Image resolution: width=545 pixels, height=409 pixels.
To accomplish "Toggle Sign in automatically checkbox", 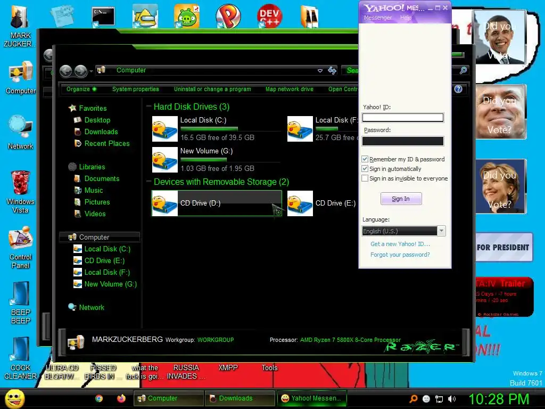I will click(365, 169).
